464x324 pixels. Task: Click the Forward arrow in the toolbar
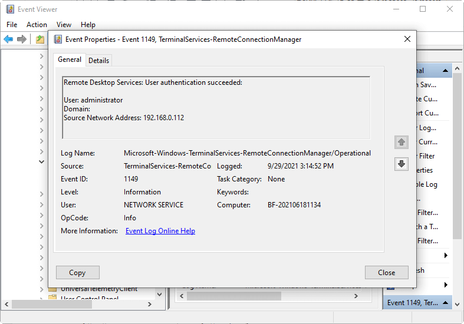(22, 39)
